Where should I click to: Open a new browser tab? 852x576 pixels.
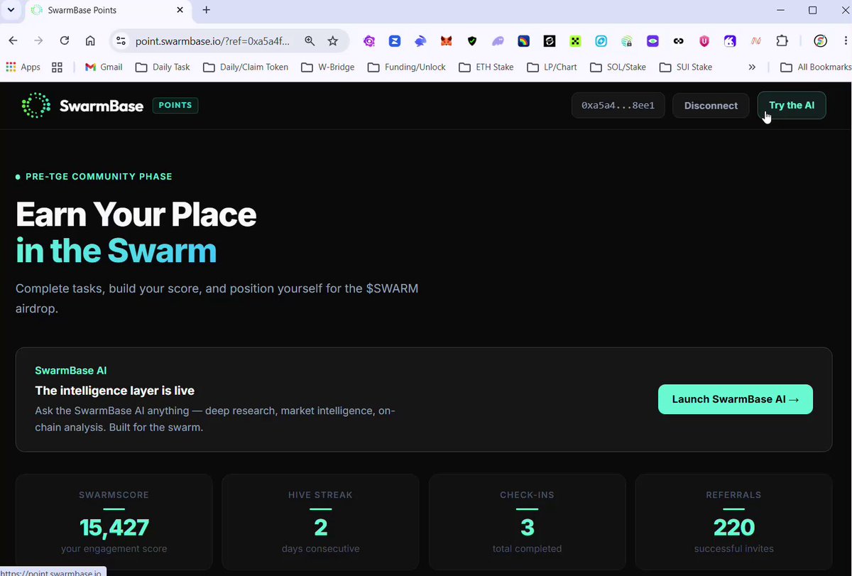[207, 10]
